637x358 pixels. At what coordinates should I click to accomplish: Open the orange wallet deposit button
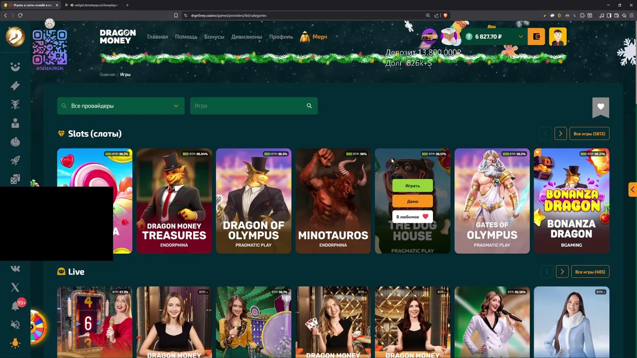tap(536, 36)
